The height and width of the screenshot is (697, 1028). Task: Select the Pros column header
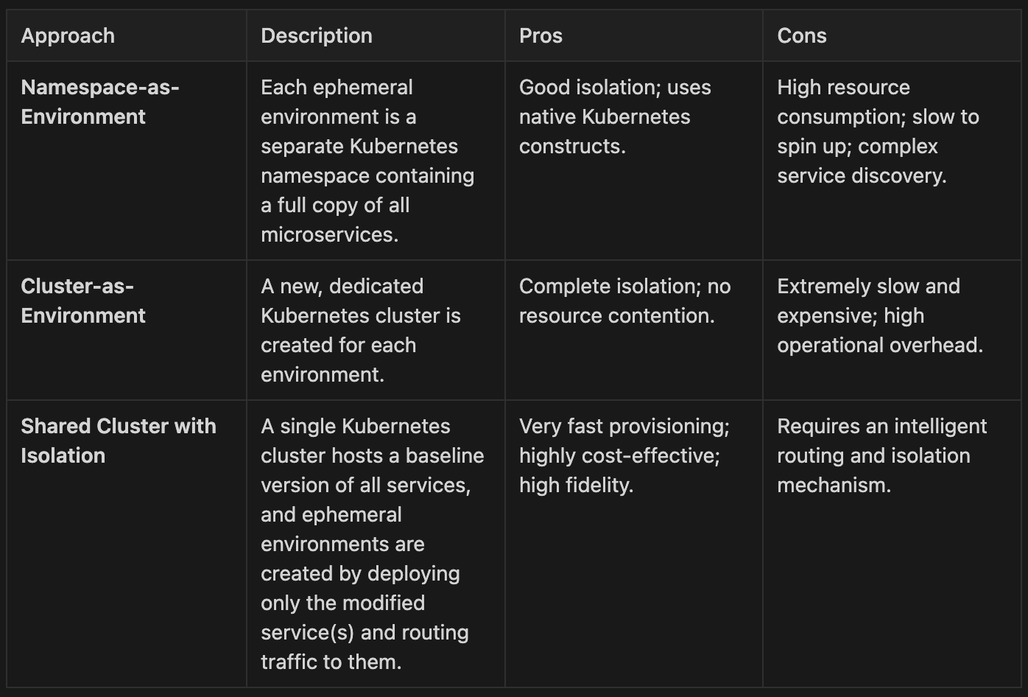541,35
